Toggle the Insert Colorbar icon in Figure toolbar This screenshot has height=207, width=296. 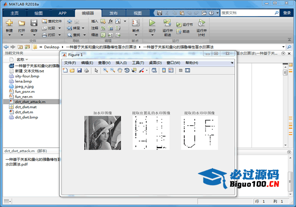pos(164,70)
